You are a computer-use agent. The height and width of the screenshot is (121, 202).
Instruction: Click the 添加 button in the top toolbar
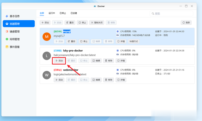click(45, 22)
